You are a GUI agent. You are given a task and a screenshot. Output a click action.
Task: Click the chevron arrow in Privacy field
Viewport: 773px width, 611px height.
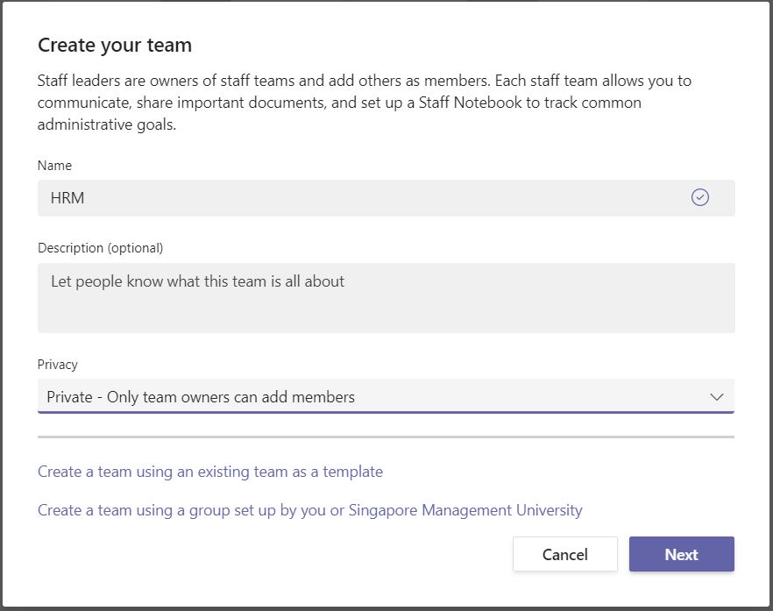pos(716,396)
